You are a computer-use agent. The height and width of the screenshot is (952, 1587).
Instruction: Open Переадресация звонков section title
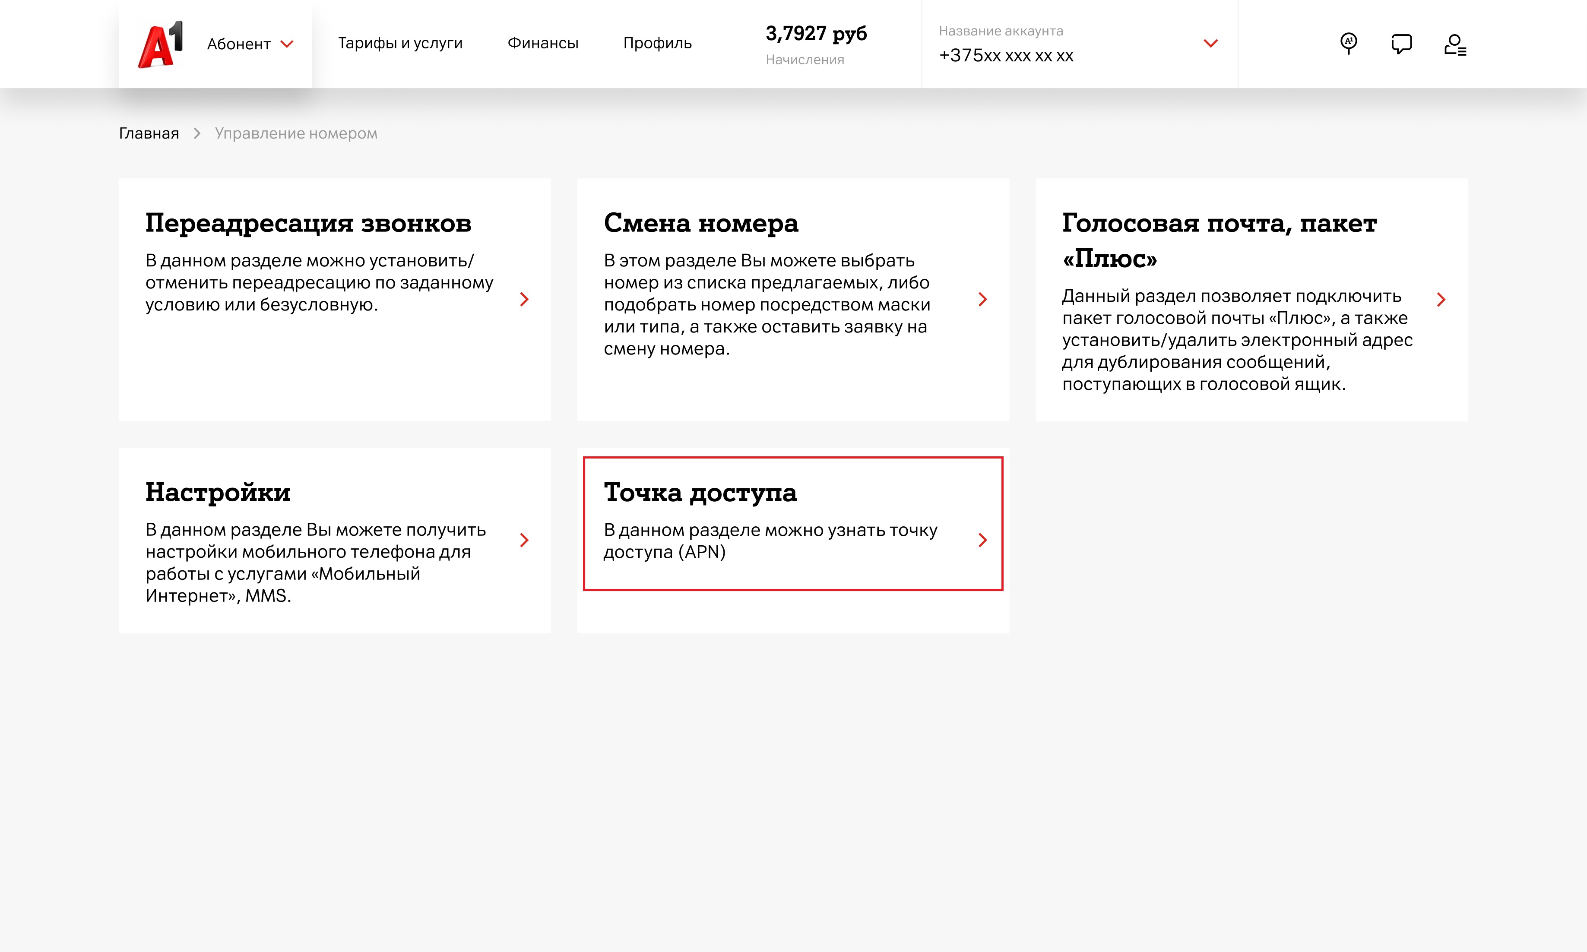(x=308, y=223)
